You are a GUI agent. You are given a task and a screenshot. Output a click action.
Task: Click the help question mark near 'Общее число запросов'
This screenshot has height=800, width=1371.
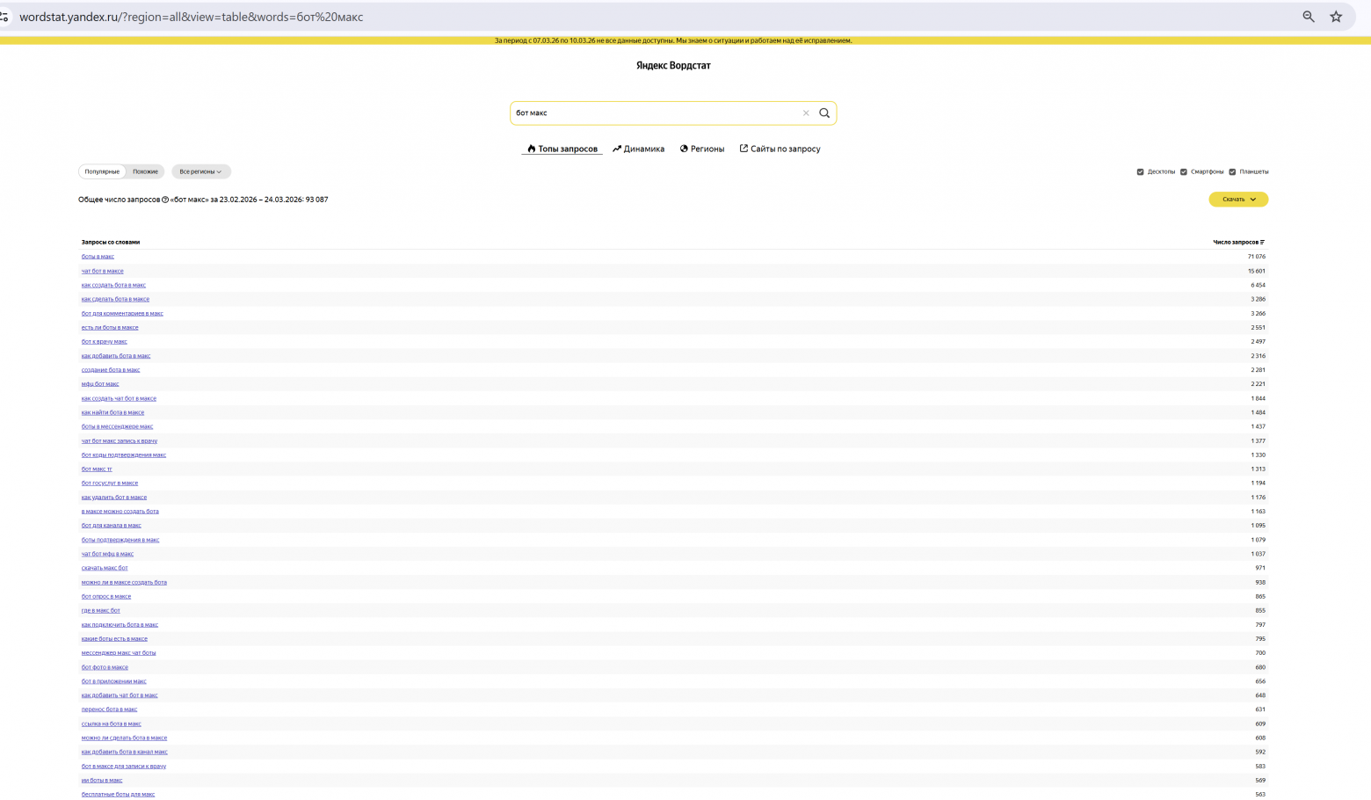[165, 200]
